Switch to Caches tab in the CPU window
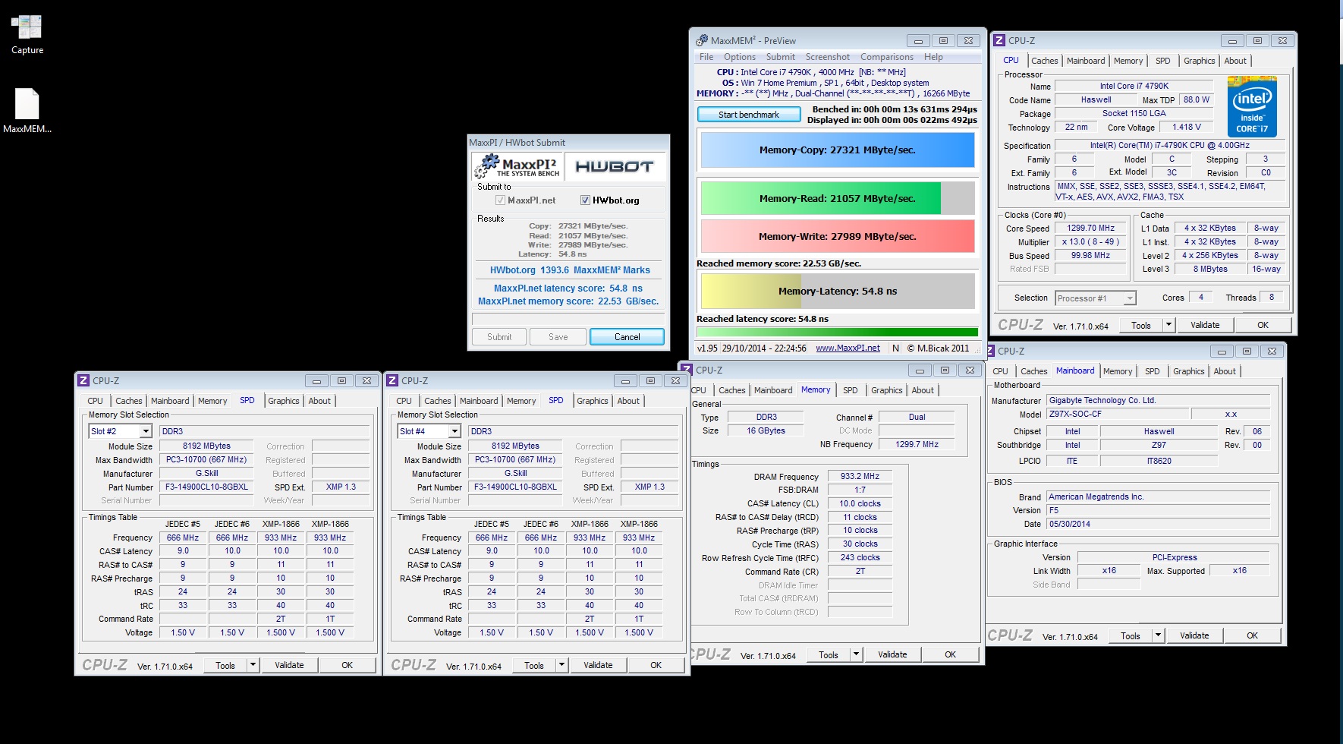This screenshot has width=1343, height=744. [1045, 61]
